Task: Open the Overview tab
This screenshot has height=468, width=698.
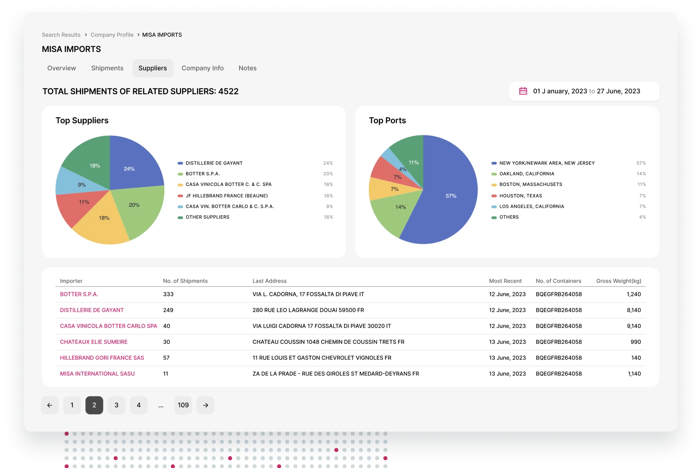Action: 62,68
